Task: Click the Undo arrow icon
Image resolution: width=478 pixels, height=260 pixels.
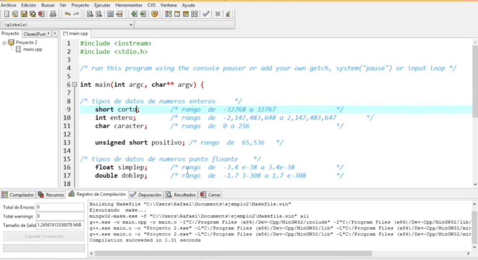Action: (x=68, y=14)
